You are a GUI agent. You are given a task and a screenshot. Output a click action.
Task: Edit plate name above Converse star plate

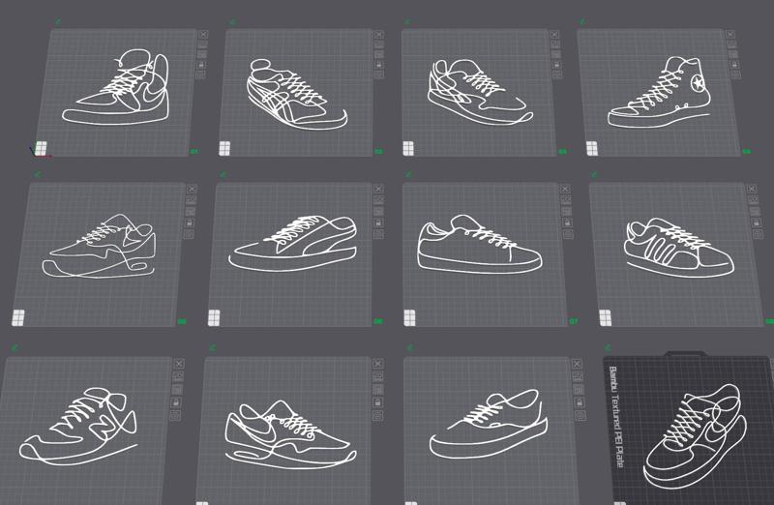[x=582, y=21]
